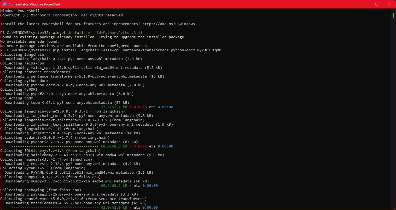Click the vertical scrollbar thumb
The height and width of the screenshot is (210, 396).
394,15
